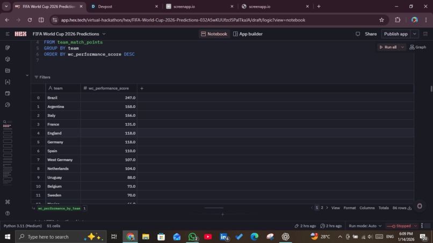433x243 pixels.
Task: Open the Publish app dropdown arrow
Action: (415, 34)
